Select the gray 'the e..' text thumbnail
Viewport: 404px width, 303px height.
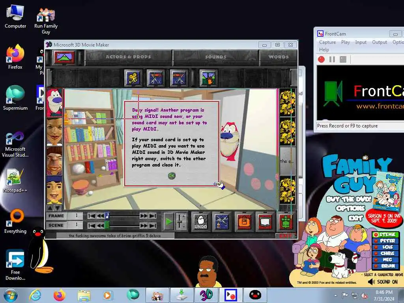click(x=287, y=161)
